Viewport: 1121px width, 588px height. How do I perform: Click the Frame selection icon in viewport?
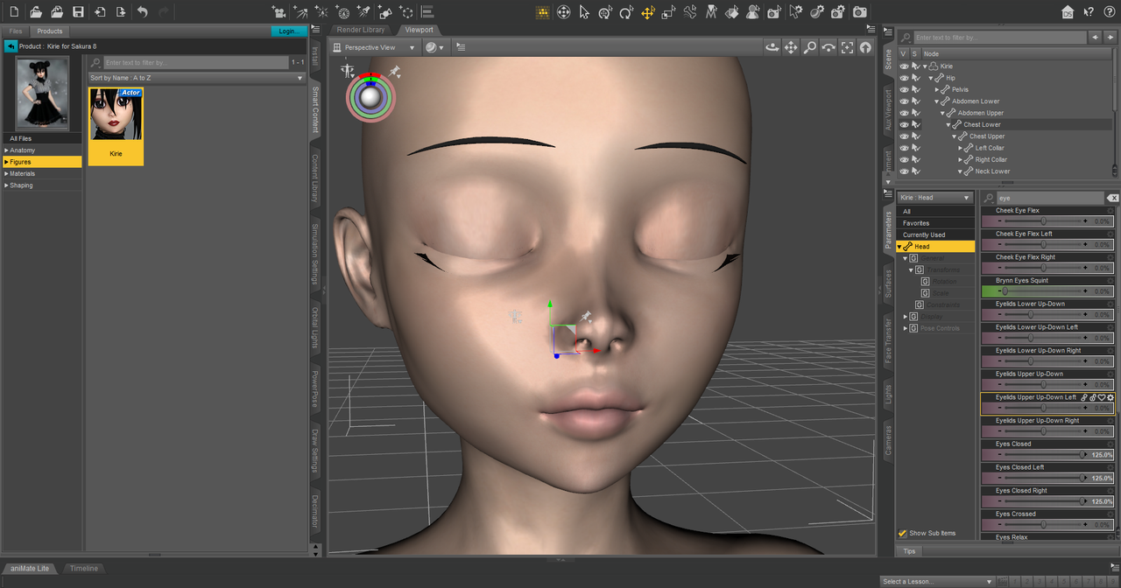click(847, 47)
